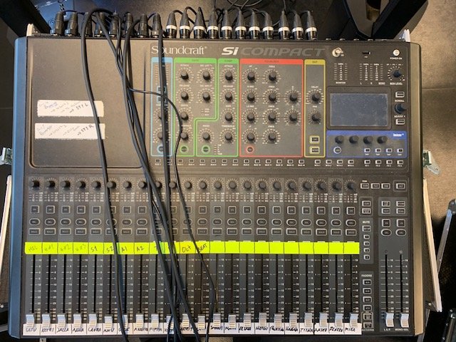The height and width of the screenshot is (342, 456).
Task: Select the Compressor ATTACK knob
Action: (229, 76)
